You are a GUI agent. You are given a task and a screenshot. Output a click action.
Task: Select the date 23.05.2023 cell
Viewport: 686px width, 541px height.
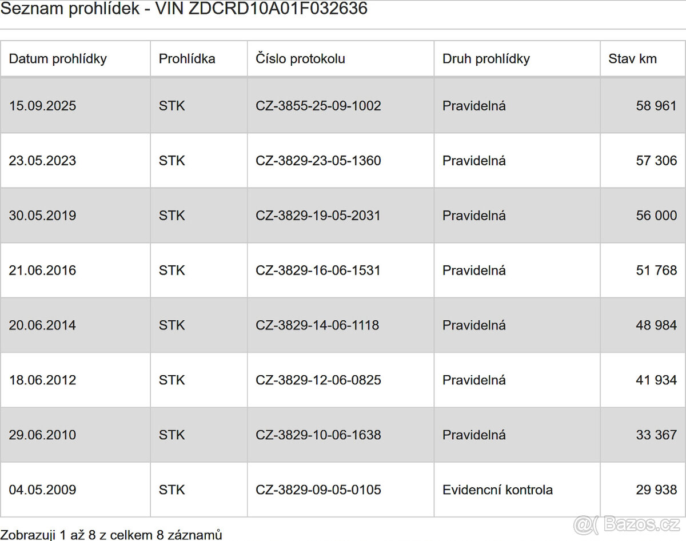[x=42, y=161]
